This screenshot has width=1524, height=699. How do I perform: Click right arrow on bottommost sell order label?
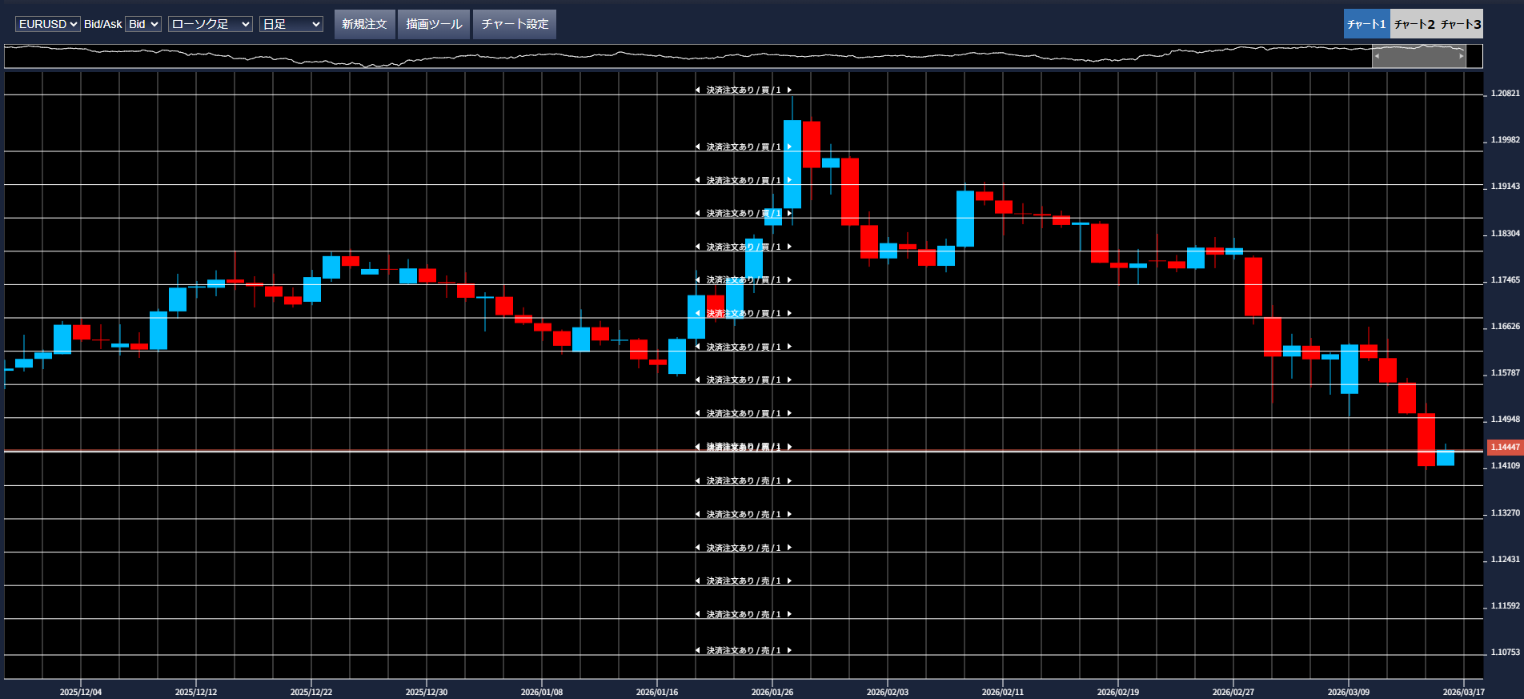789,651
